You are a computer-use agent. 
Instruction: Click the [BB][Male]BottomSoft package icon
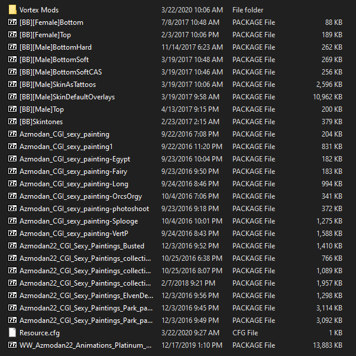(x=12, y=59)
